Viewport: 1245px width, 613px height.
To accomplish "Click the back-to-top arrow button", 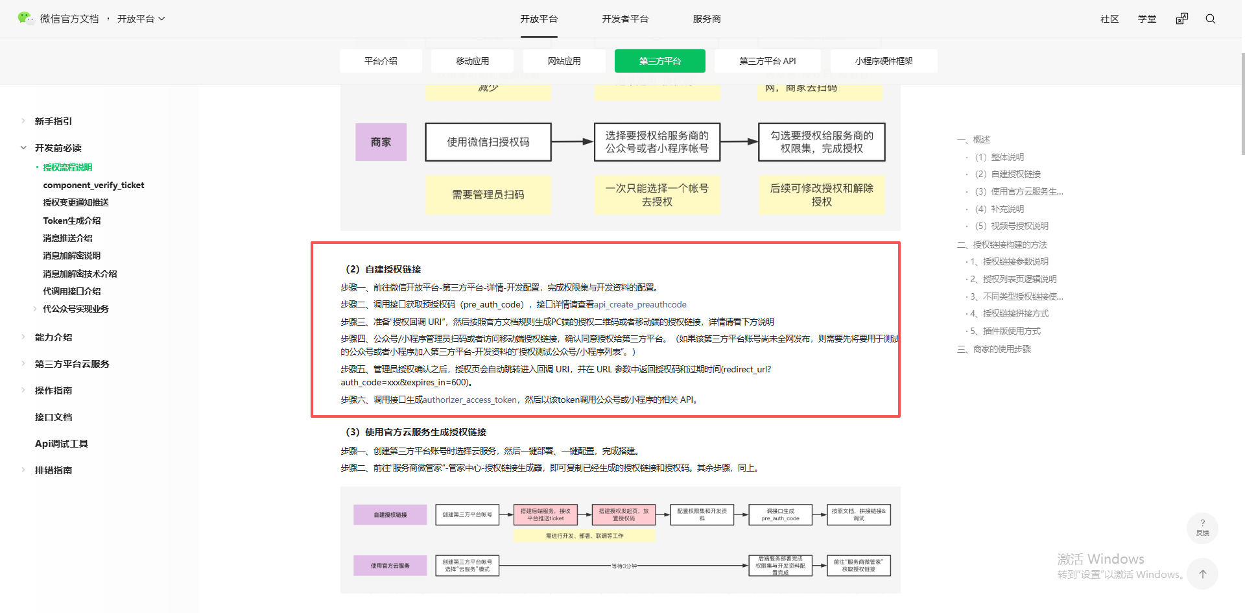I will tap(1203, 574).
